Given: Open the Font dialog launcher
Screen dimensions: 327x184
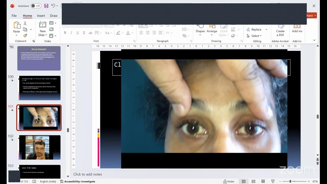Looking at the screenshot, I should (x=135, y=41).
